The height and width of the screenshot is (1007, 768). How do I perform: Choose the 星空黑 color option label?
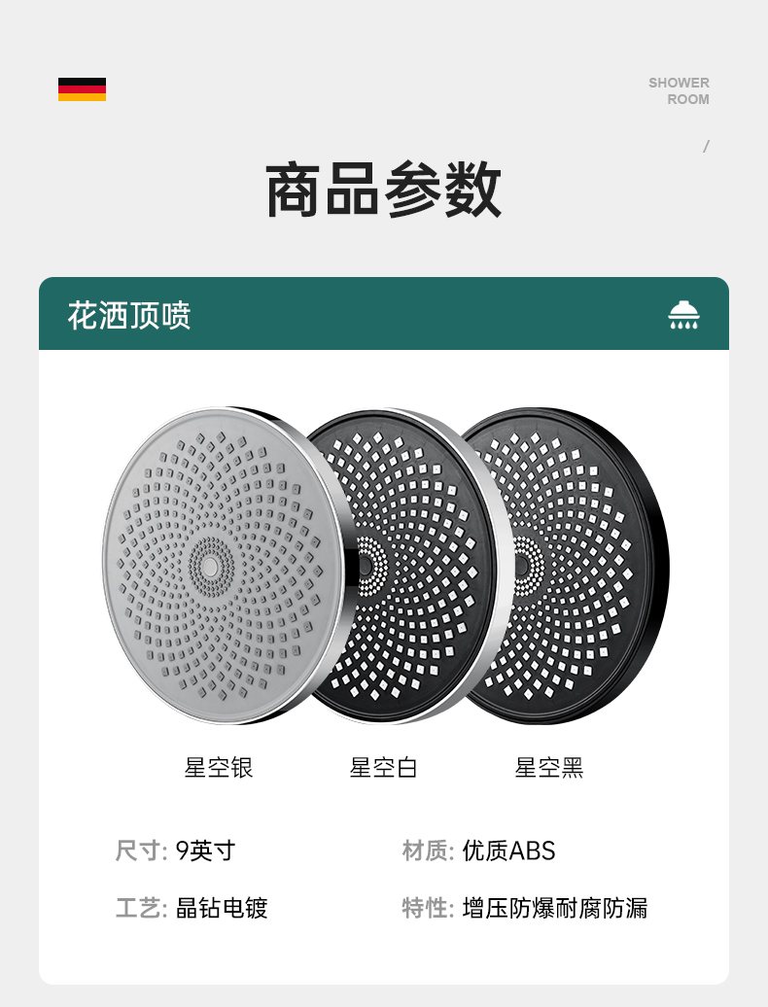549,768
